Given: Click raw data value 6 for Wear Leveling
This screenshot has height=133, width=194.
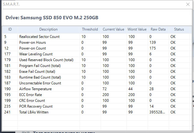Looking at the screenshot, I should [150, 54].
